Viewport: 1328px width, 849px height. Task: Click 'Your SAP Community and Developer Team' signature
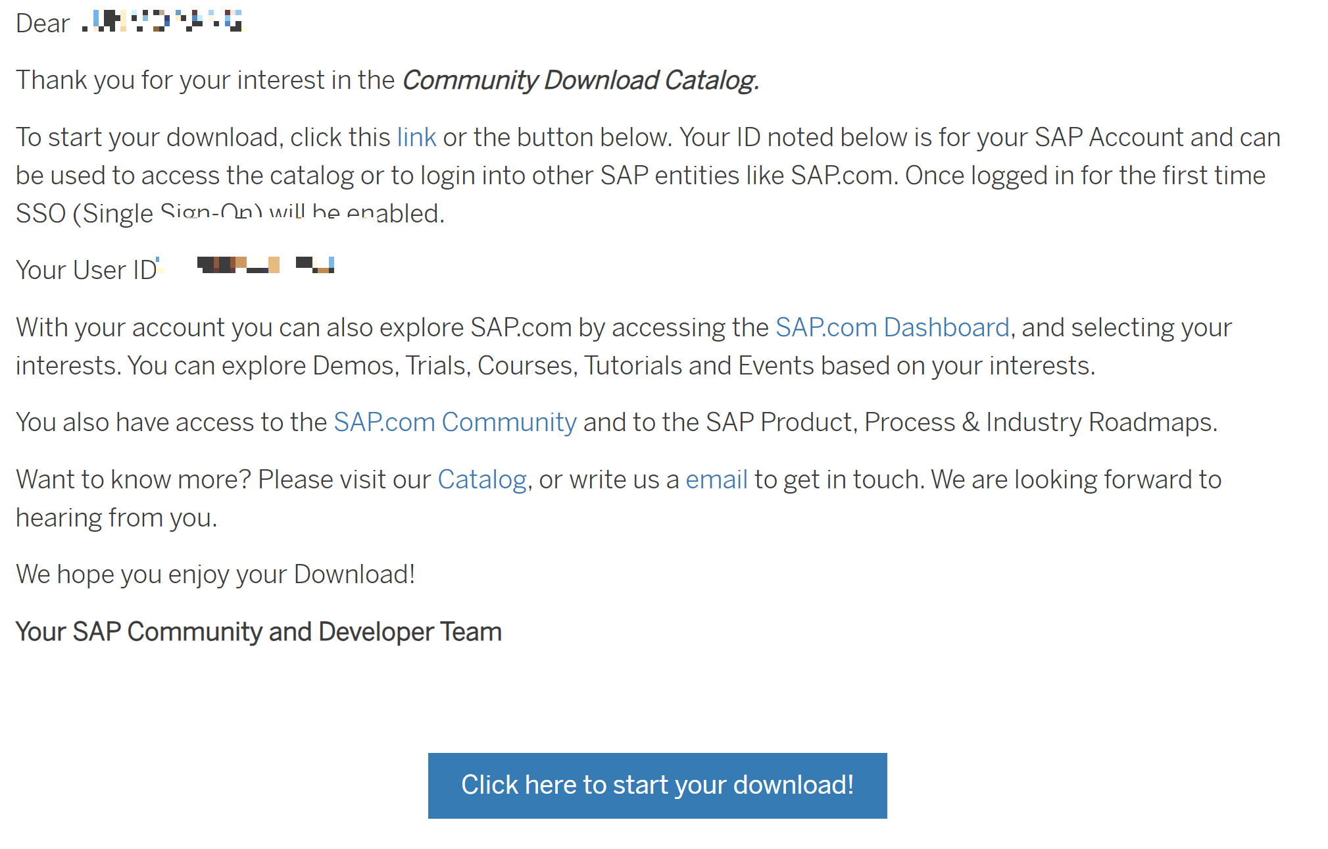pyautogui.click(x=258, y=632)
